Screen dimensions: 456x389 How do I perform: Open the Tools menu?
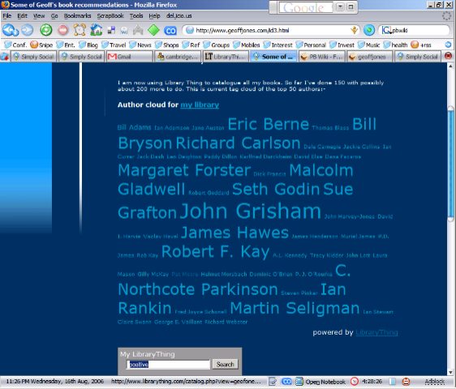click(x=136, y=15)
